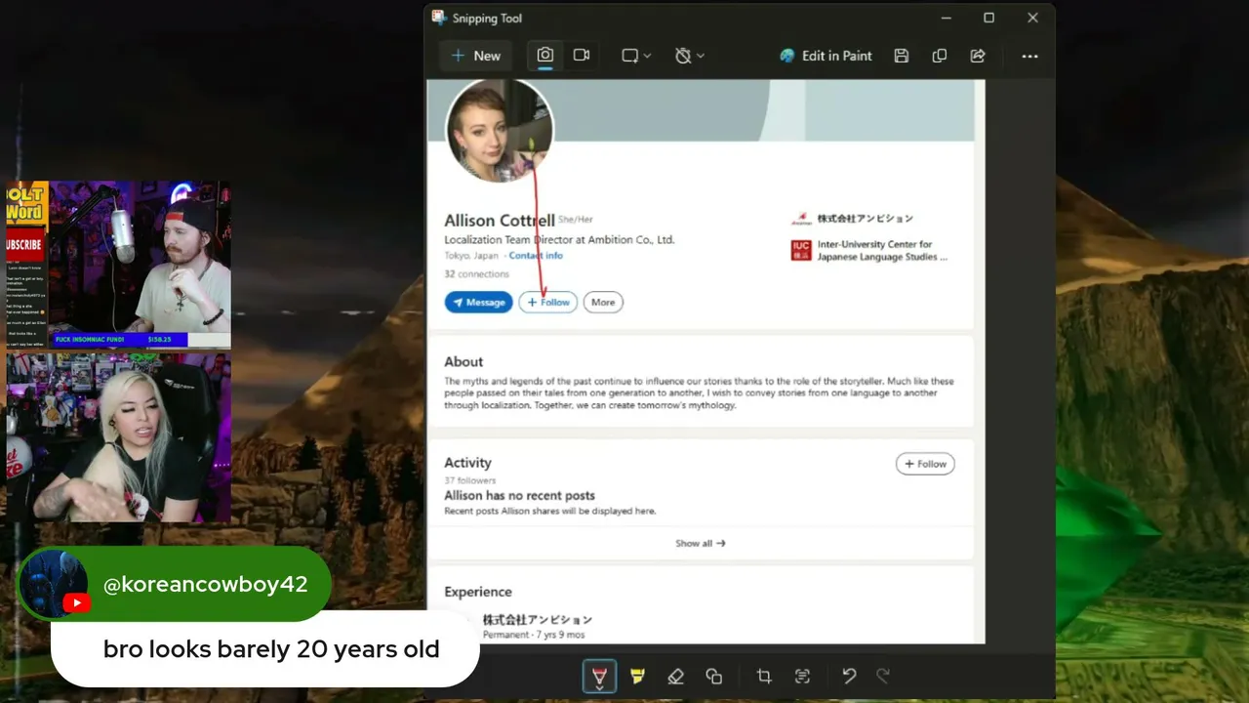
Task: Click the circular profile photo
Action: pos(500,131)
